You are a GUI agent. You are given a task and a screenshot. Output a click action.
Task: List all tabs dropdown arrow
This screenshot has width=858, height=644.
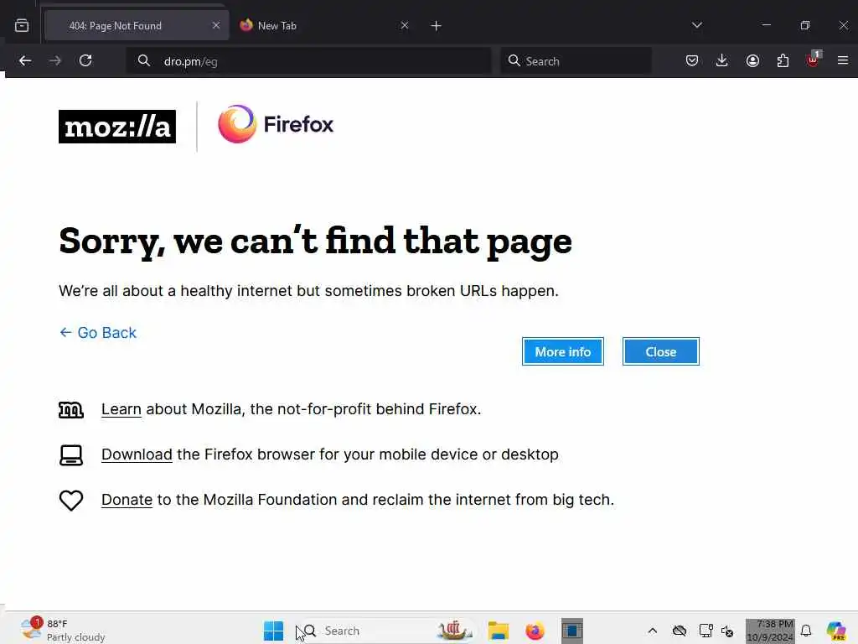(x=696, y=25)
